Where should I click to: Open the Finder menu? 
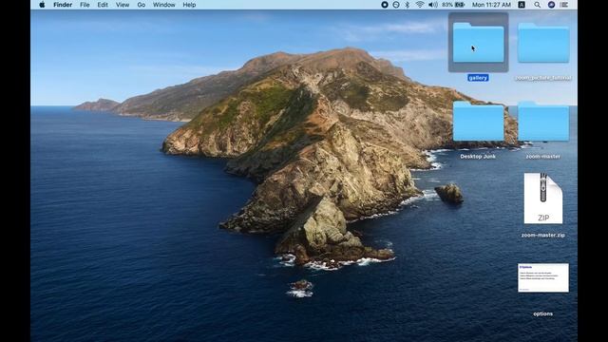pyautogui.click(x=63, y=5)
